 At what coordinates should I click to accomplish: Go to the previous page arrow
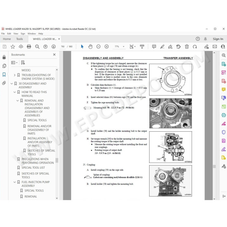pos(45,46)
